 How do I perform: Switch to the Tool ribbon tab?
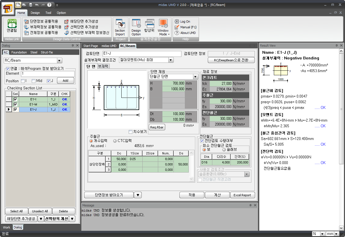(x=48, y=13)
